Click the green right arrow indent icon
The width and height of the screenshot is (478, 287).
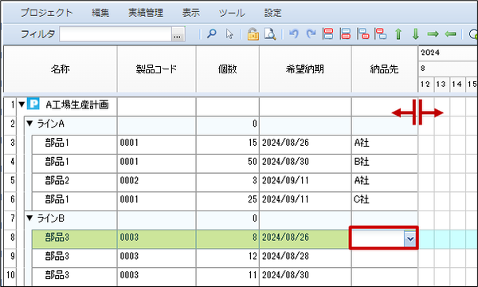[433, 33]
